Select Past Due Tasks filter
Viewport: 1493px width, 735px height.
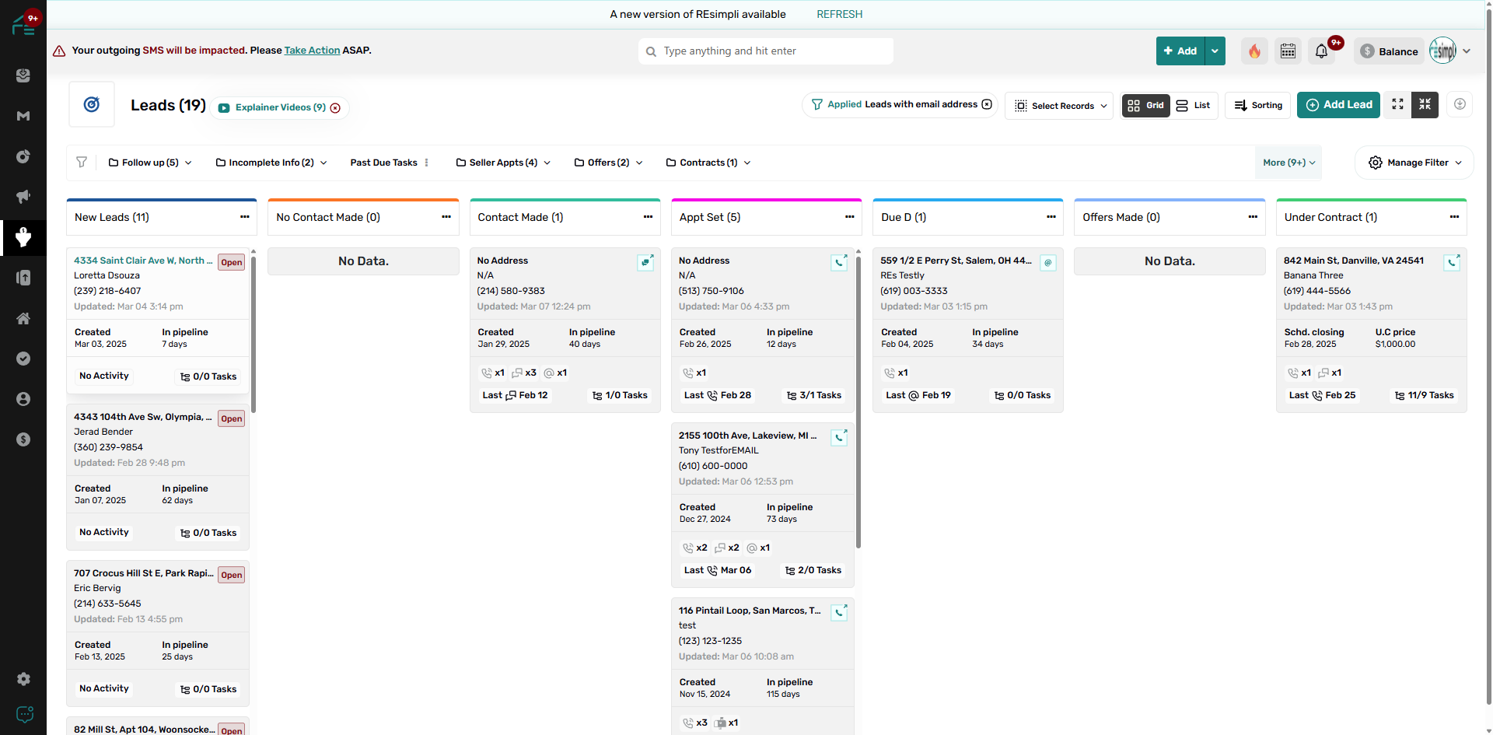(384, 163)
